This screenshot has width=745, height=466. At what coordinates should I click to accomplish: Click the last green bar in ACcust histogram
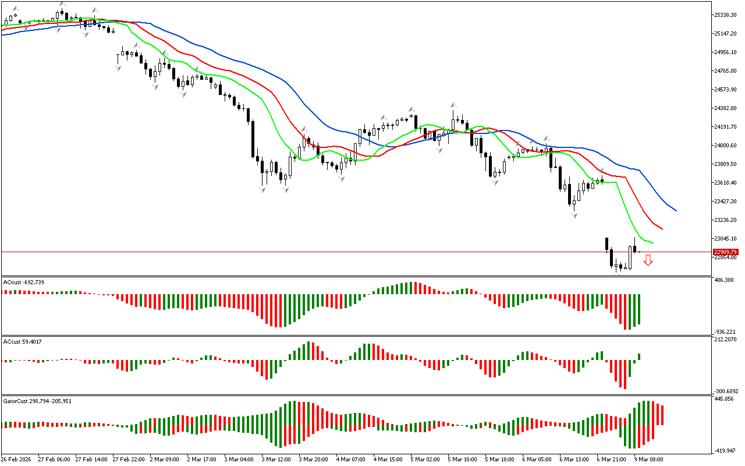pyautogui.click(x=639, y=356)
